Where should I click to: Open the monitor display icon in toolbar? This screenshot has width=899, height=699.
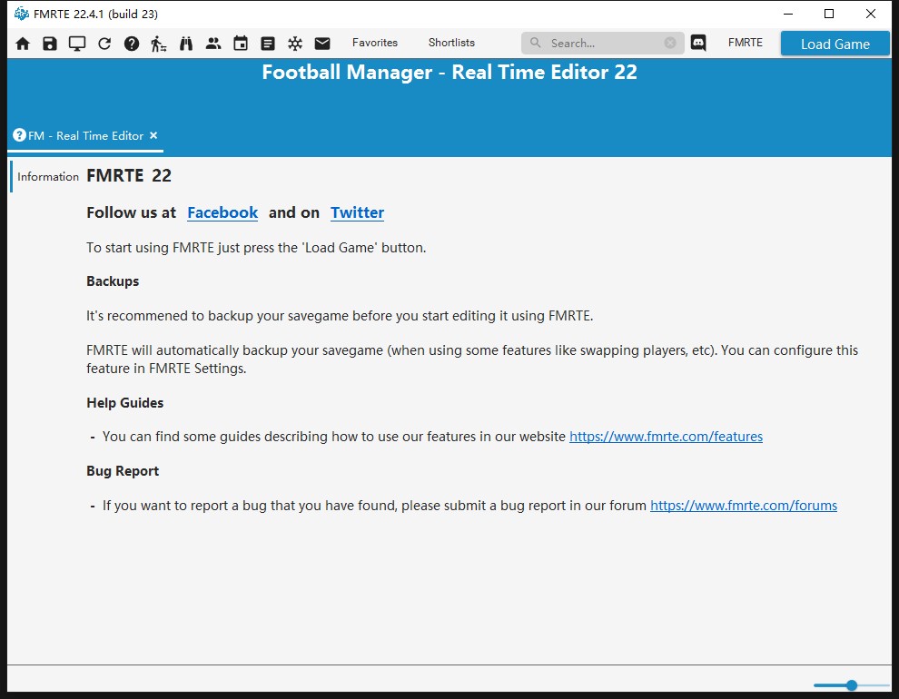[77, 44]
